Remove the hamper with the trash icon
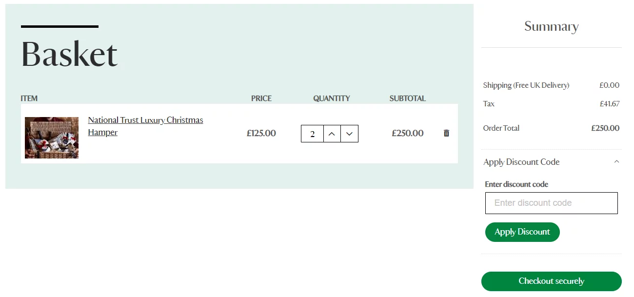Viewport: 634px width, 297px height. pos(446,133)
